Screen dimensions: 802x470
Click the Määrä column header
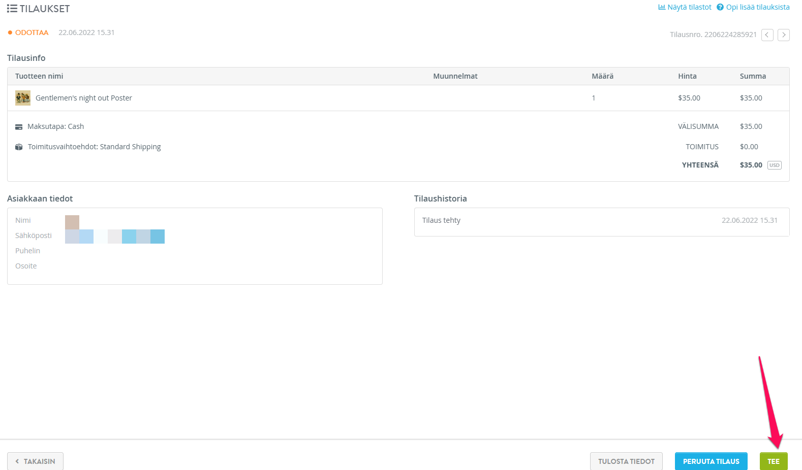tap(603, 76)
